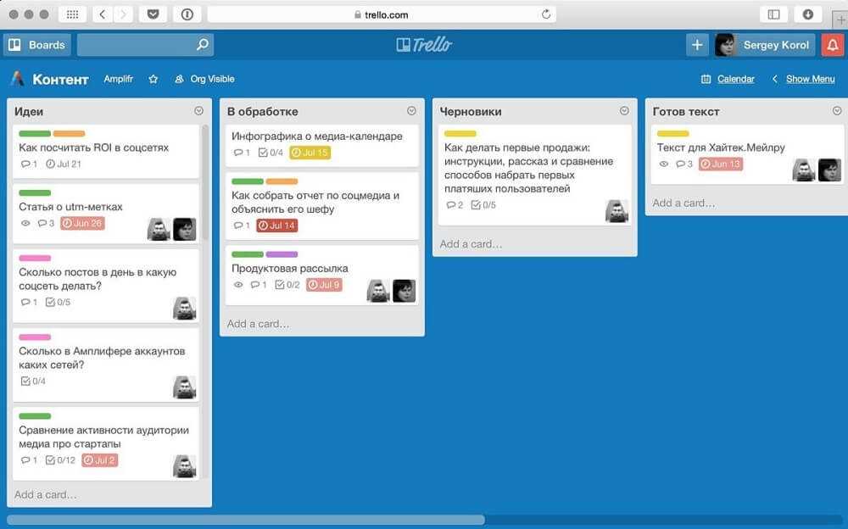Open the Идеи list options menu
Viewport: 848px width, 529px height.
point(199,111)
